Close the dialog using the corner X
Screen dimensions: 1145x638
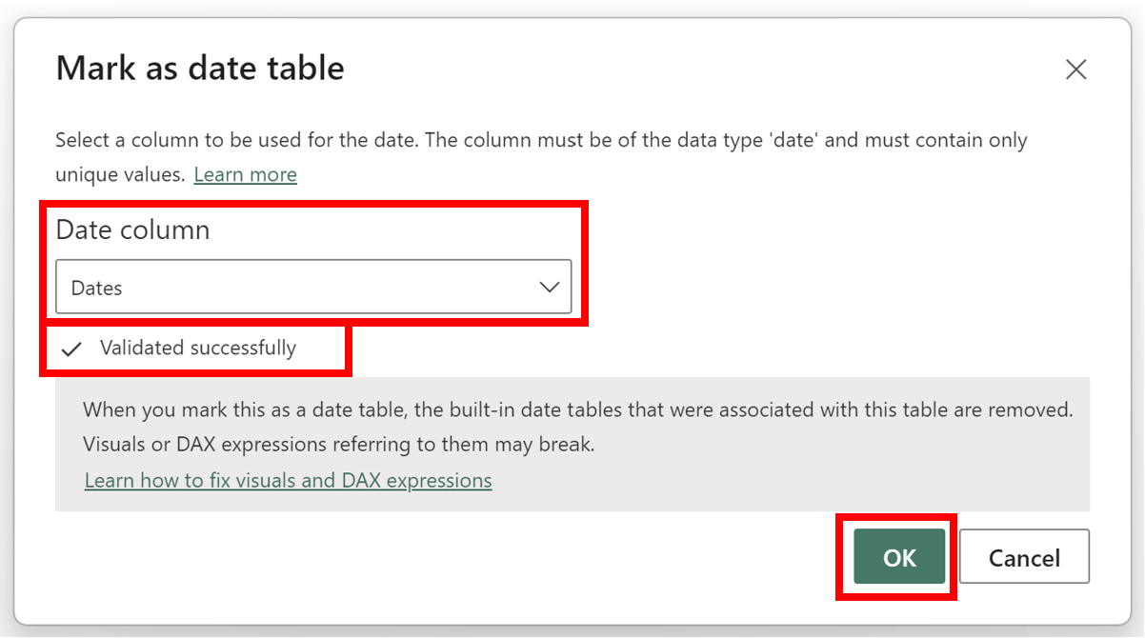coord(1075,69)
